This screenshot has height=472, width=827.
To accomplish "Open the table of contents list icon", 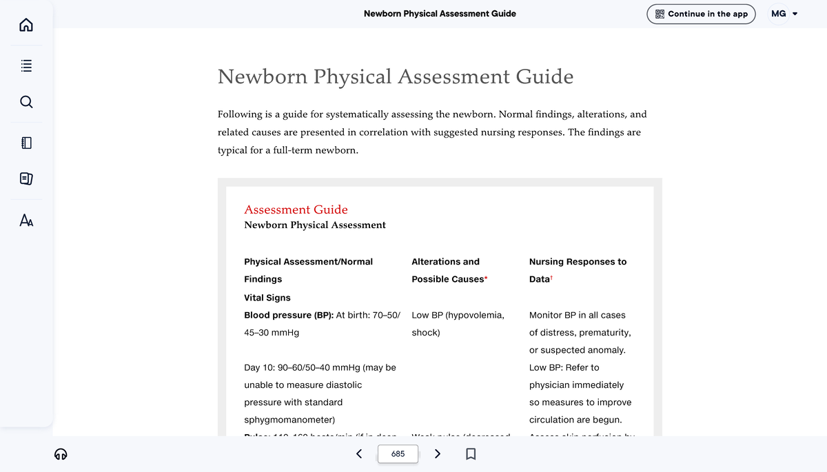I will pos(25,67).
